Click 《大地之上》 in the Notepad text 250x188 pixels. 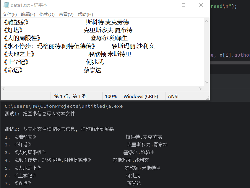[x=19, y=54]
